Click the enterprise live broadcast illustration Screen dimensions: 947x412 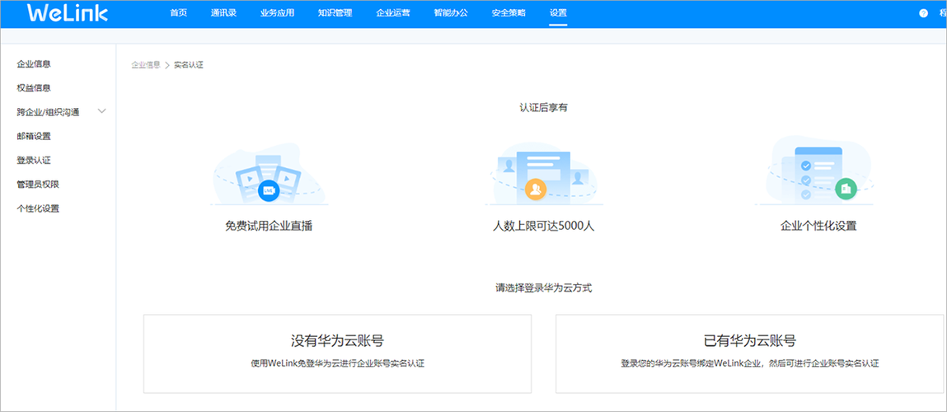(268, 176)
